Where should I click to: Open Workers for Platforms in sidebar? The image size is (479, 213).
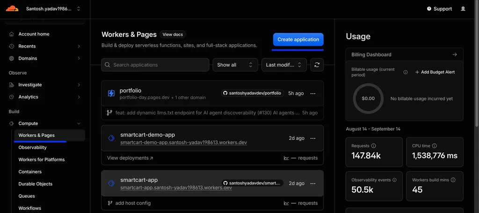coord(42,160)
